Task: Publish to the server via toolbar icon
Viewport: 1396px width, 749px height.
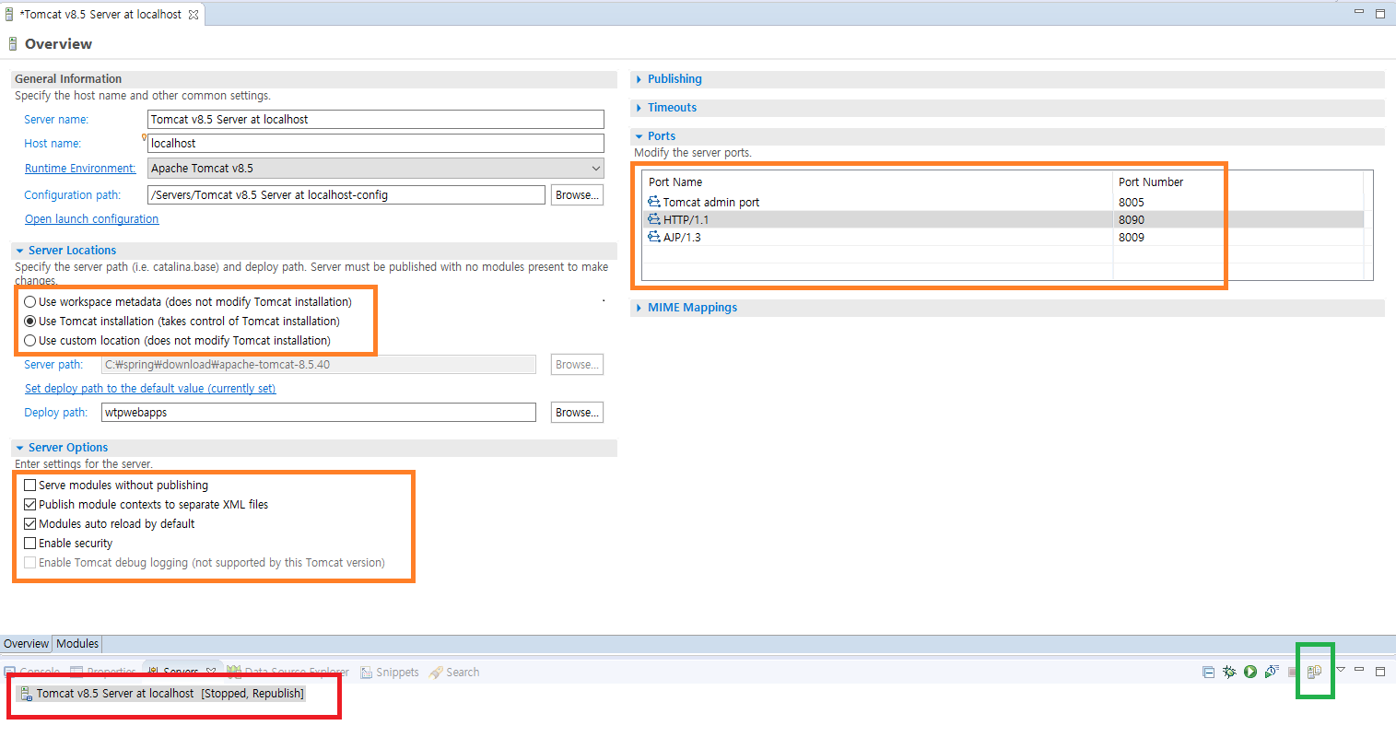Action: pyautogui.click(x=1315, y=672)
